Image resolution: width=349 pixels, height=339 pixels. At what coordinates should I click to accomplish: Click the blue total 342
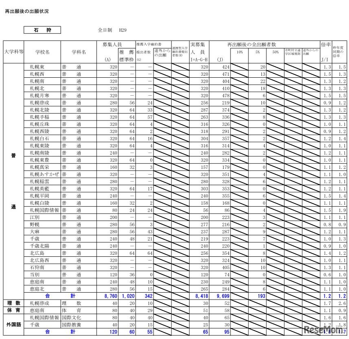pos(149,296)
